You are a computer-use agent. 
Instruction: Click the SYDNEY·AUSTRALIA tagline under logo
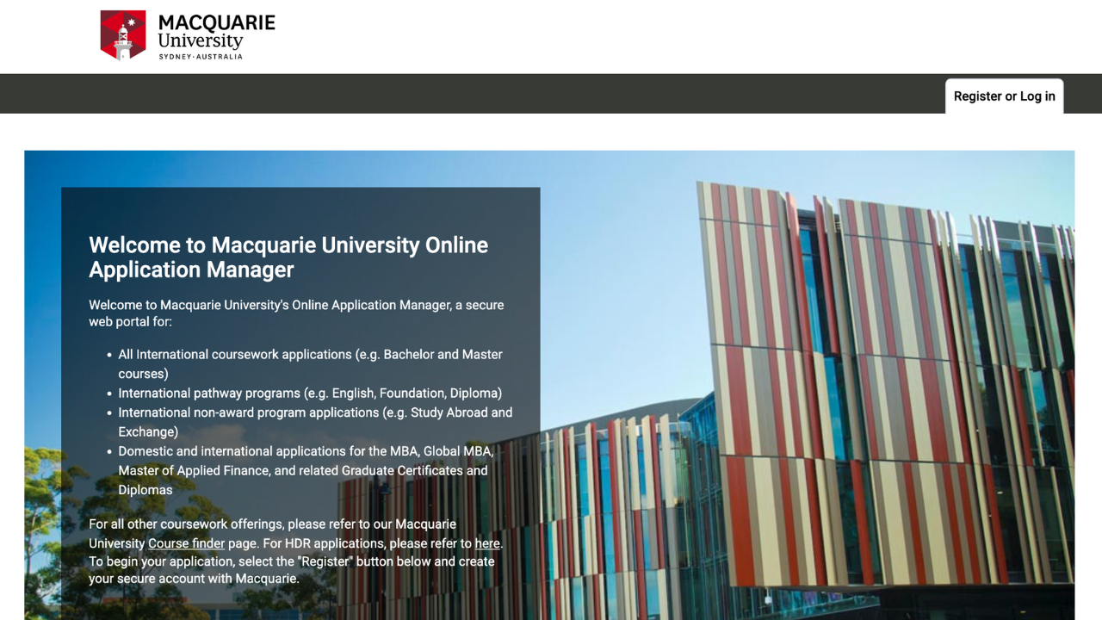(x=201, y=57)
